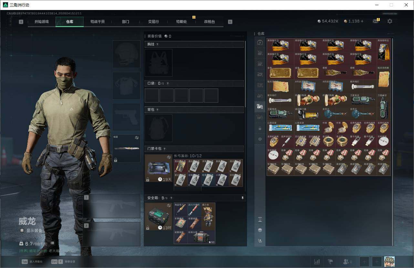This screenshot has width=414, height=268.
Task: Select the empty backpack slot under 背包
Action: 159,128
